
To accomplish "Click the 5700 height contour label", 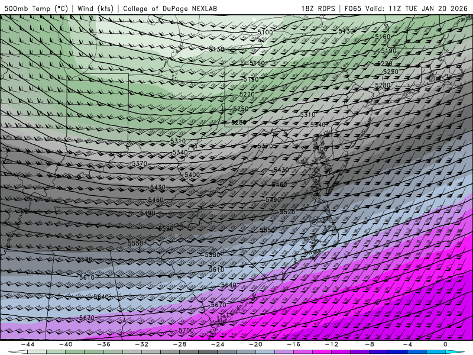I will pos(186,330).
